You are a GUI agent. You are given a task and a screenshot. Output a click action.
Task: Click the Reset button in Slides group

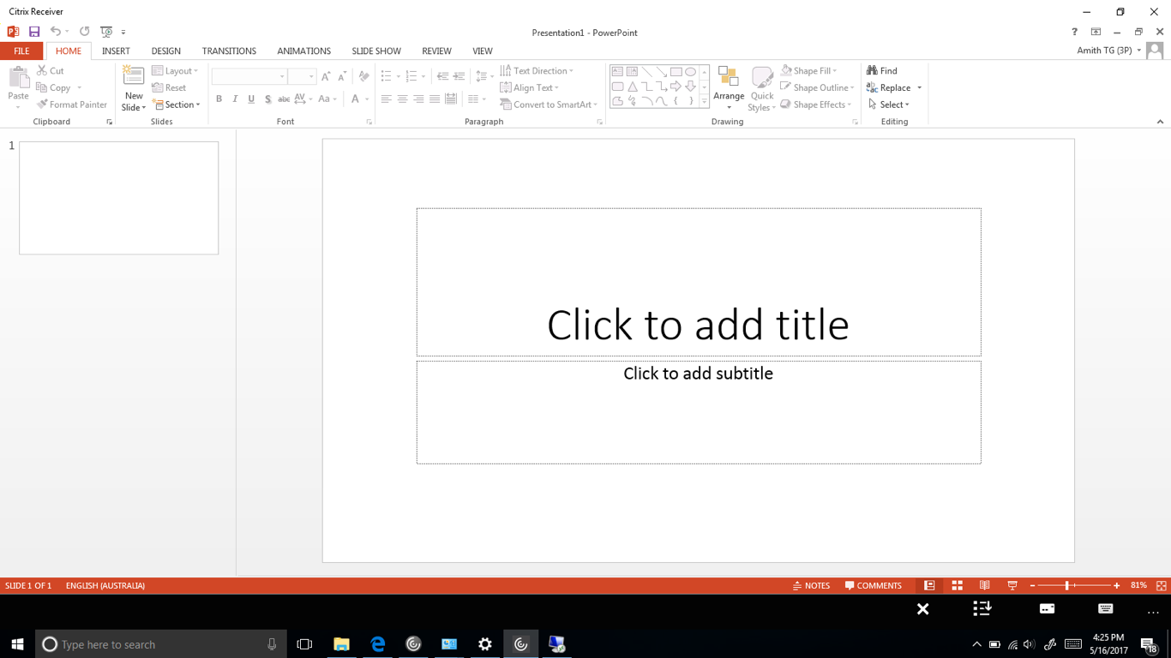[169, 87]
